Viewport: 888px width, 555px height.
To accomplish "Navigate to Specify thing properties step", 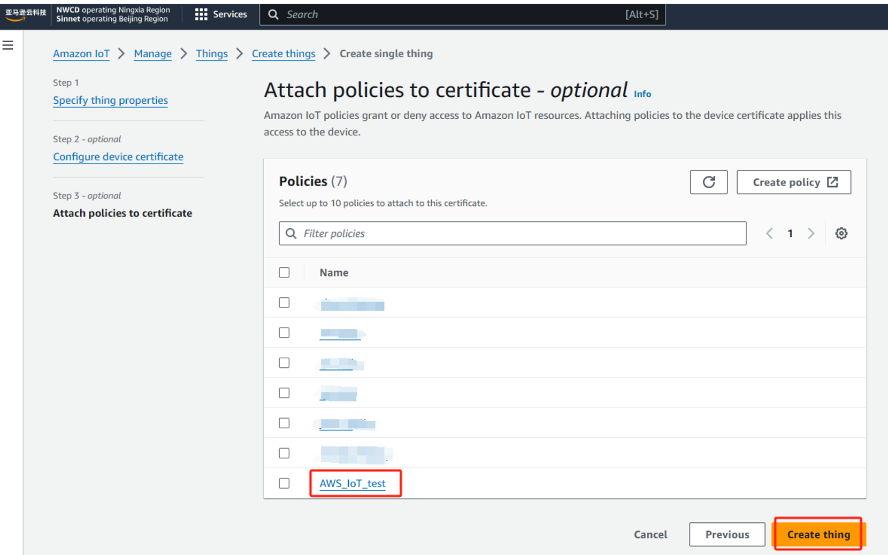I will point(110,101).
